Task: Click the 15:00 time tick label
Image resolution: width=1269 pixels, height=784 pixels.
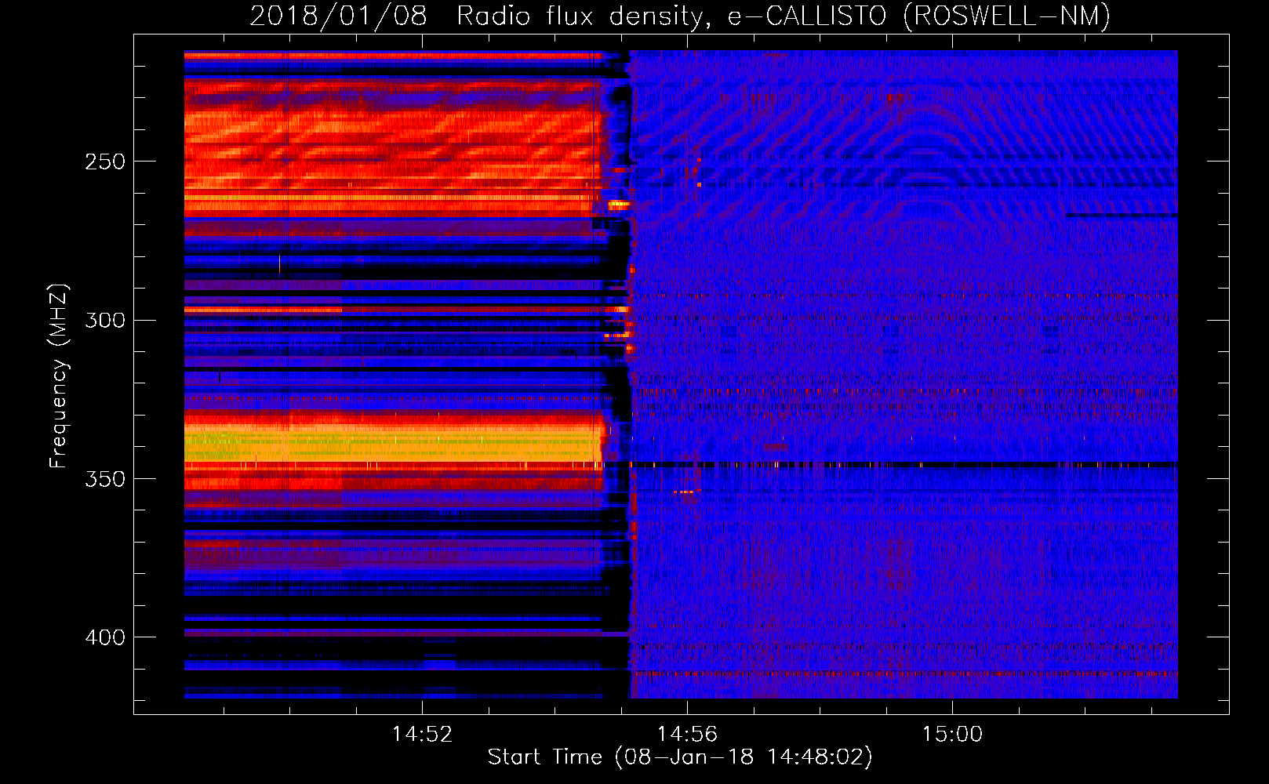Action: 952,734
